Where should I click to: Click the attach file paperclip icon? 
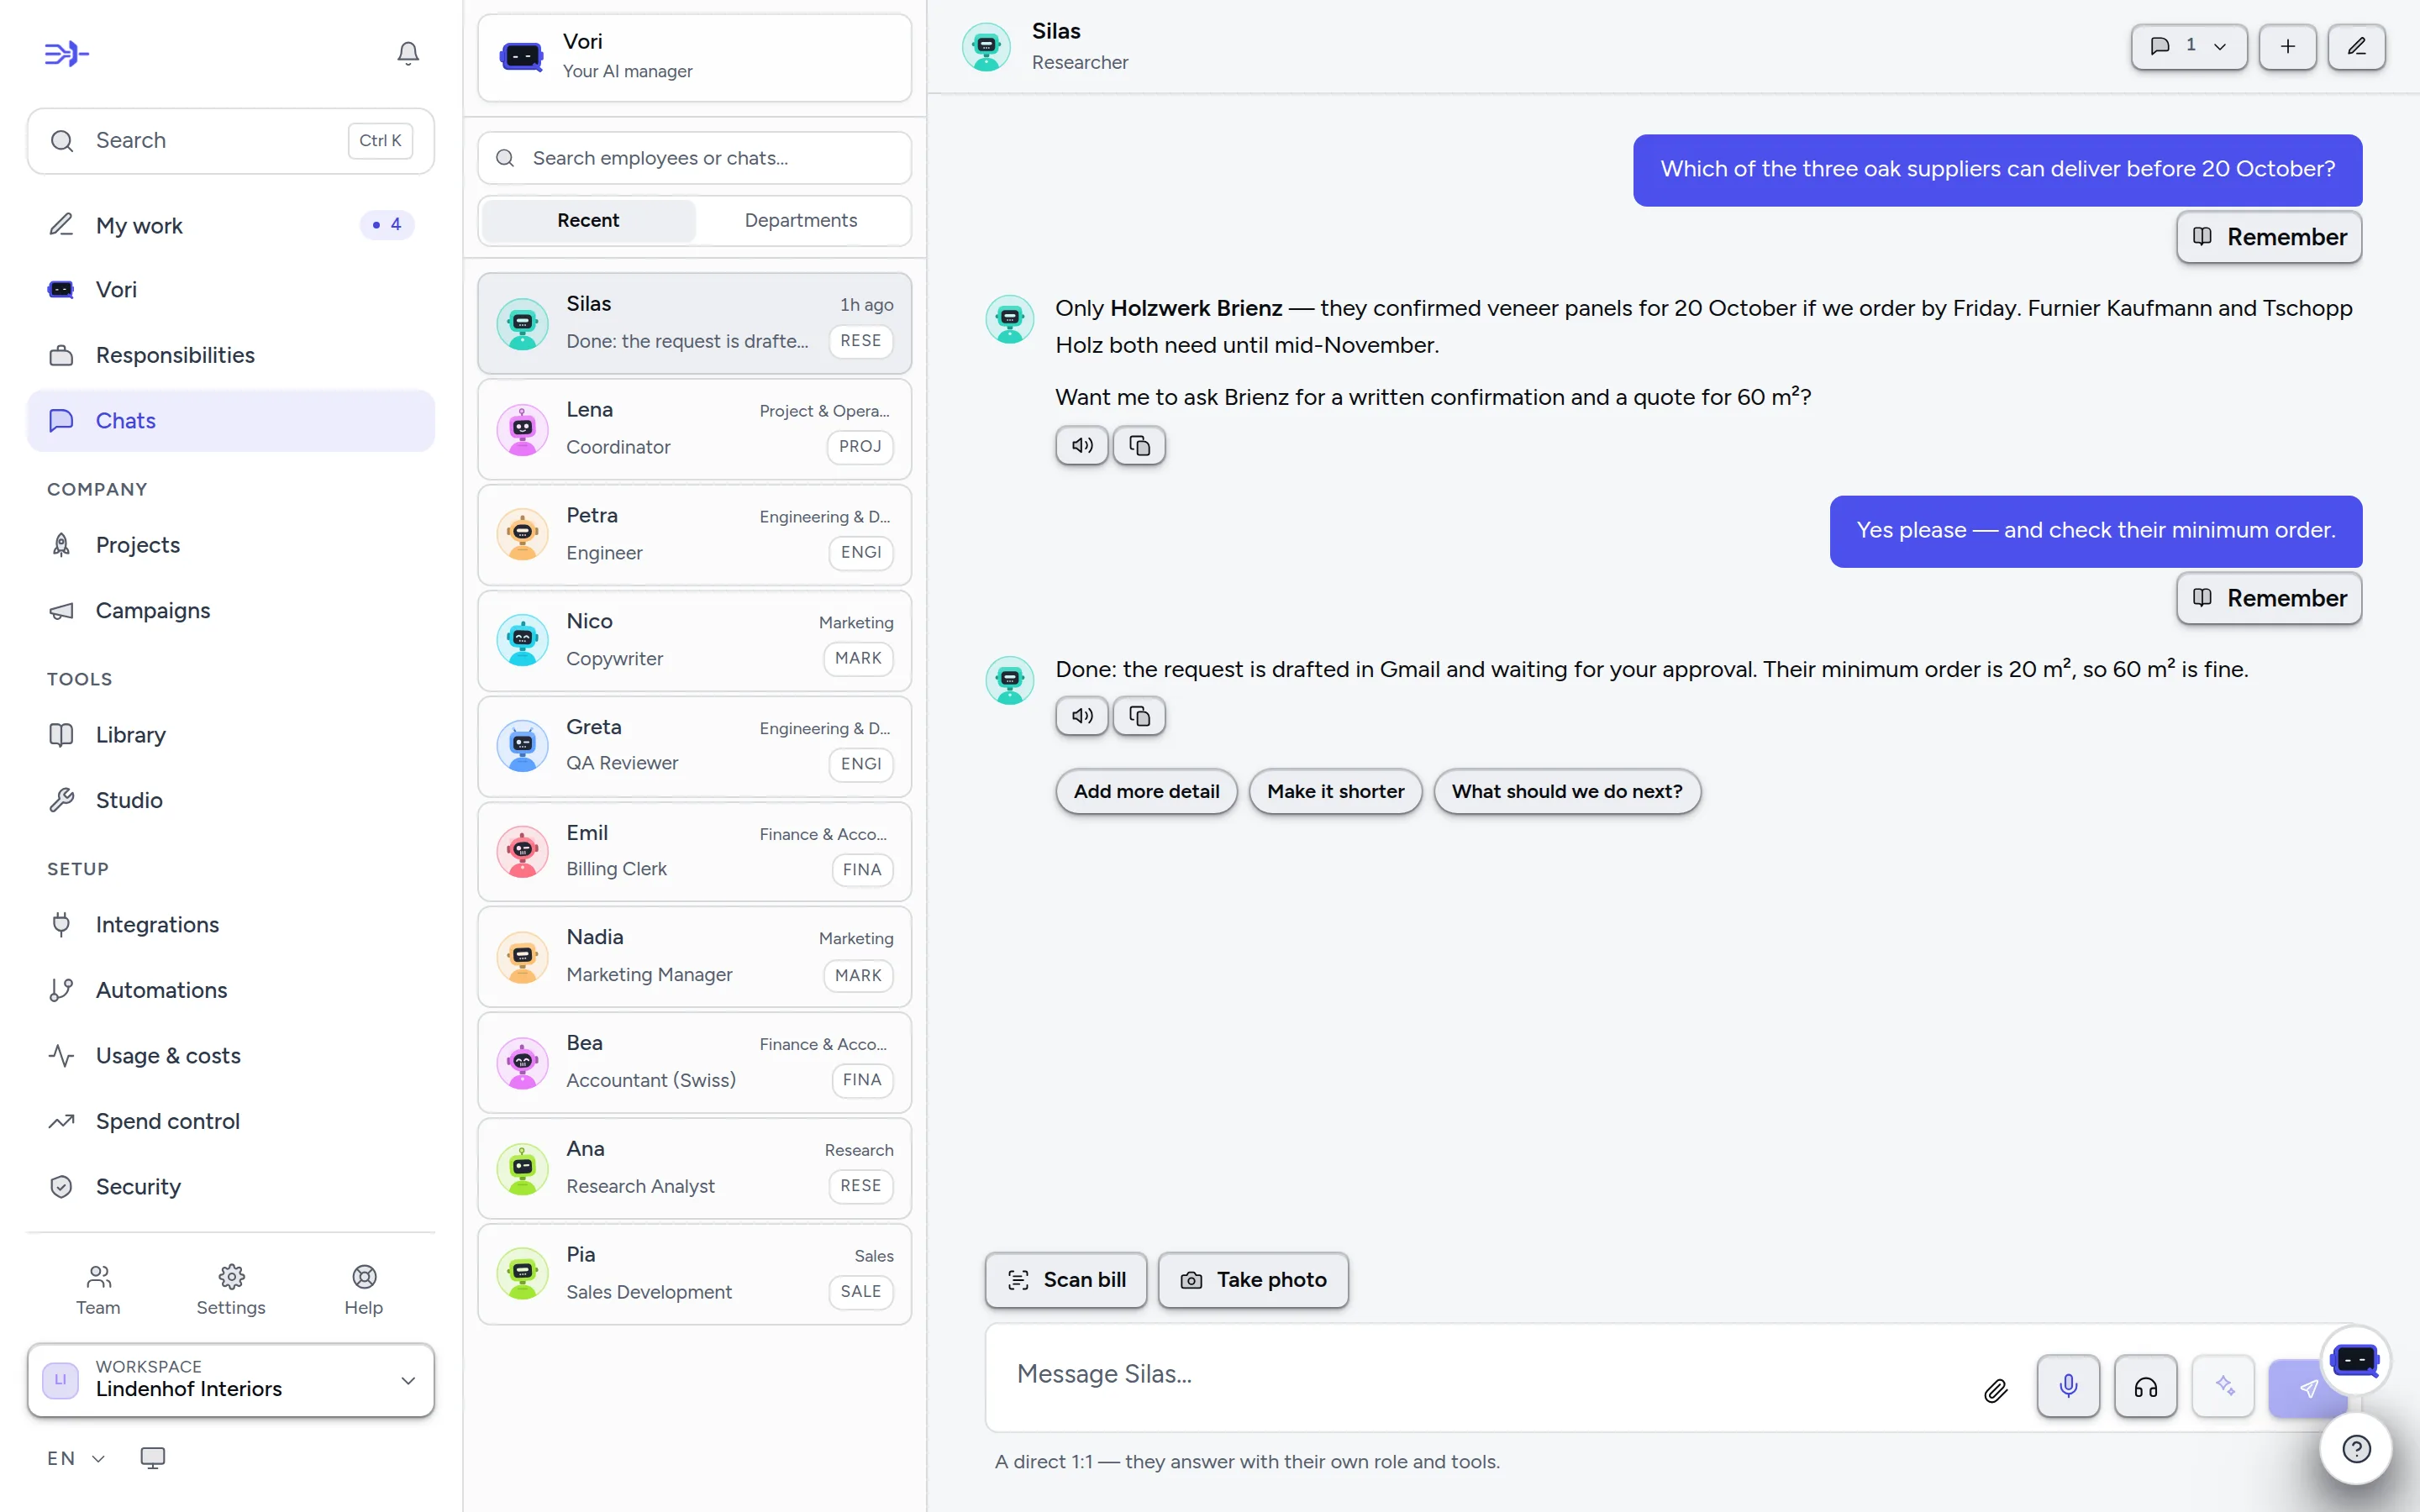click(1995, 1389)
